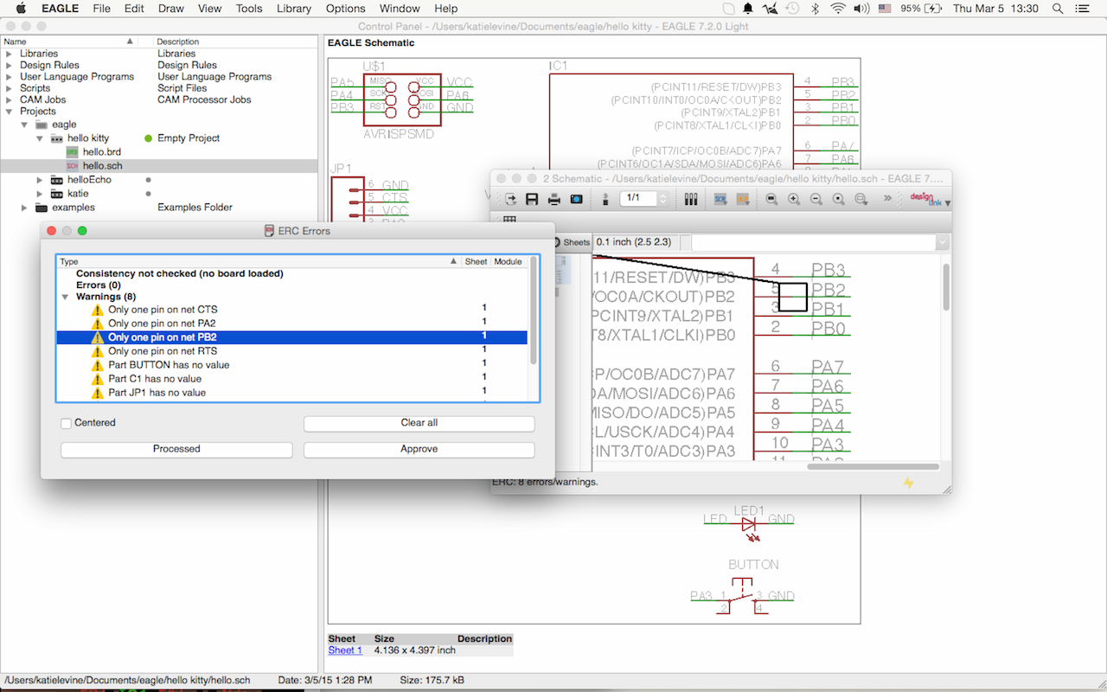Collapse the Projects tree node
1107x692 pixels.
10,112
